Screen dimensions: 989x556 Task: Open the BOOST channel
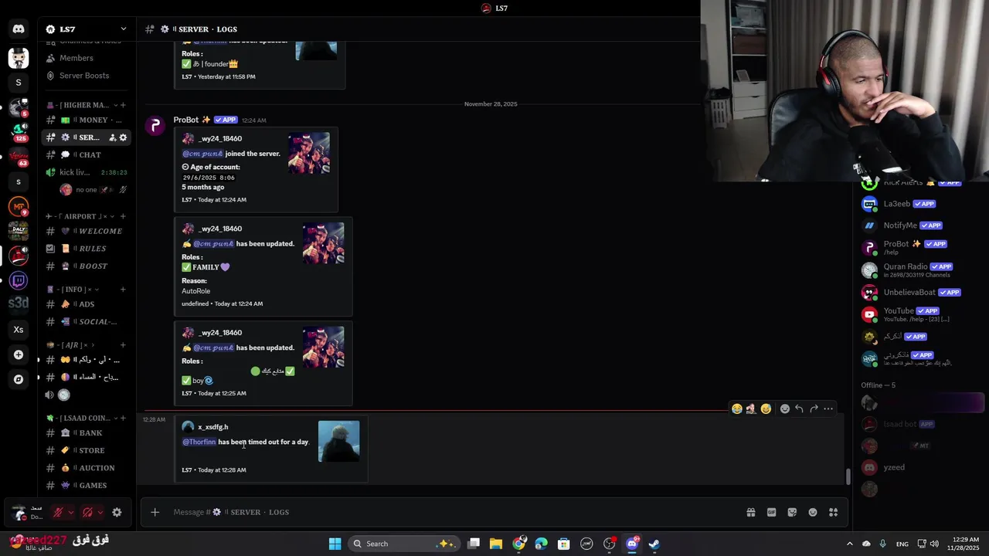coord(86,266)
